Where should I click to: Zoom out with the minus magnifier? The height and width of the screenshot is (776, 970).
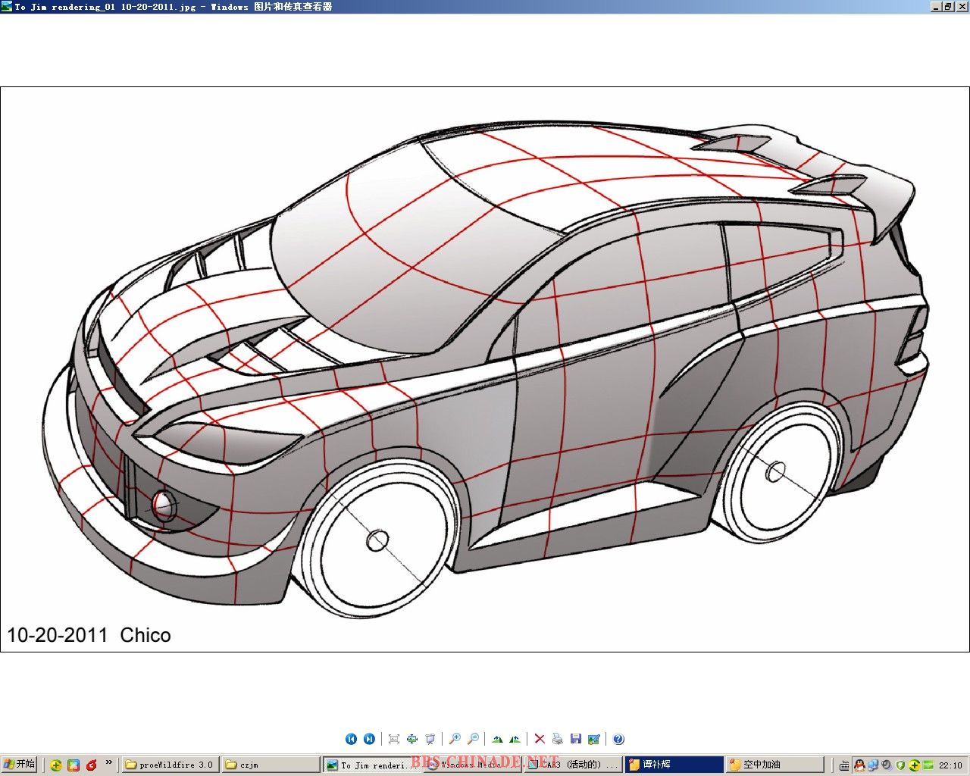(473, 739)
